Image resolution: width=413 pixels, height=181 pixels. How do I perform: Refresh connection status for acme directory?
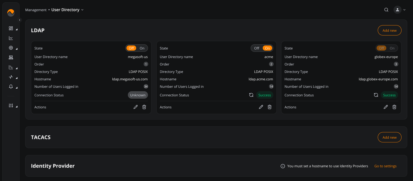[x=251, y=95]
